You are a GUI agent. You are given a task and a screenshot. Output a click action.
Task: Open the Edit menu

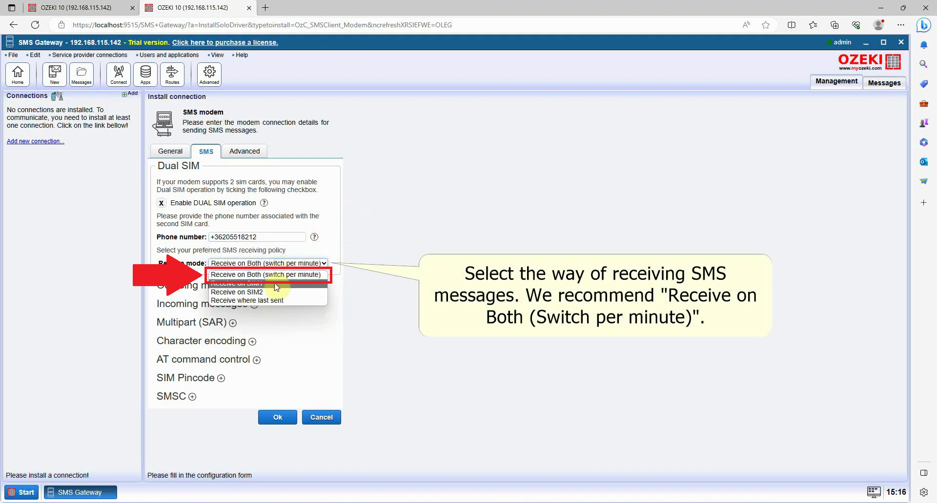point(34,55)
